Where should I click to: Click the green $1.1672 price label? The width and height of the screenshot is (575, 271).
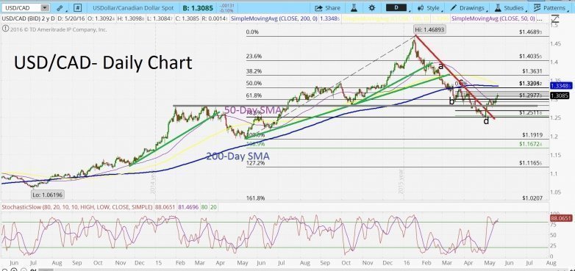pyautogui.click(x=530, y=145)
